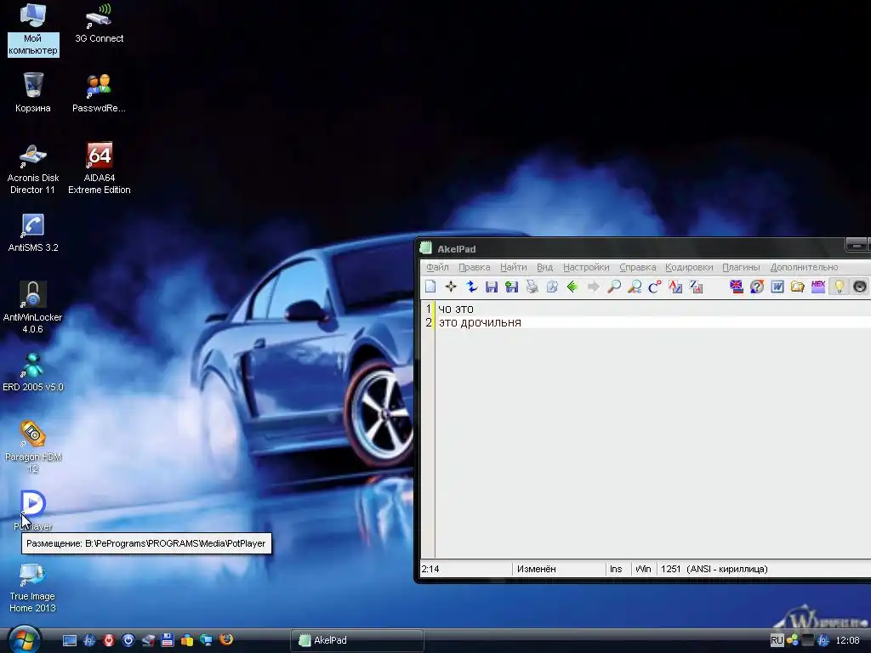The image size is (871, 653).
Task: Toggle the light bulb highlight icon
Action: 839,287
